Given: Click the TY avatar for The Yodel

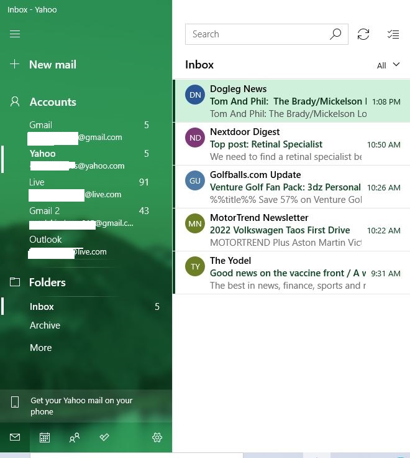Looking at the screenshot, I should (195, 266).
